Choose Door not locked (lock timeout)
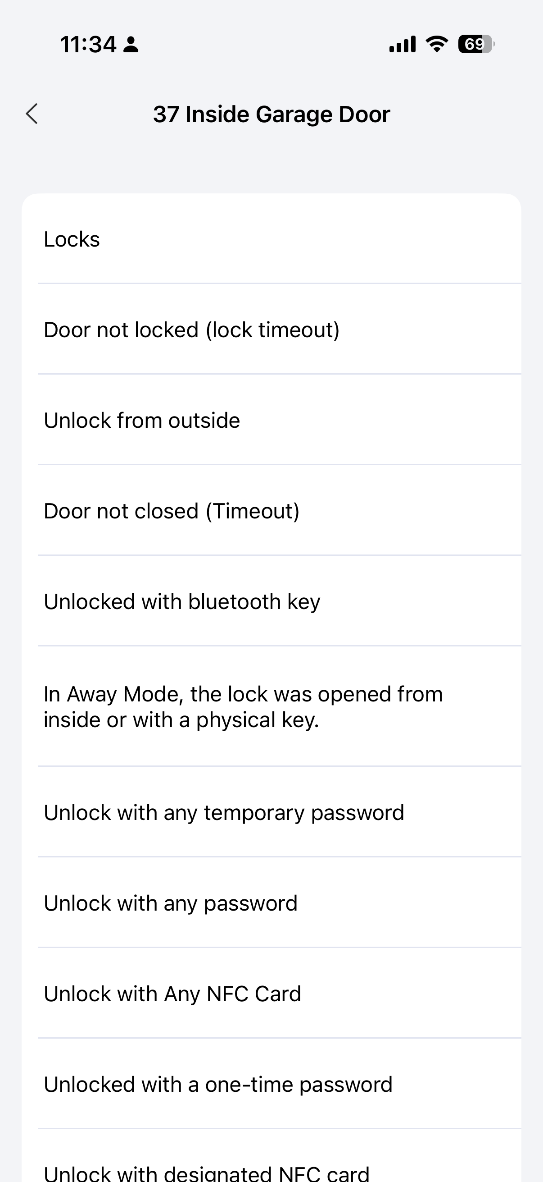Screen dimensions: 543x1182 click(x=271, y=330)
